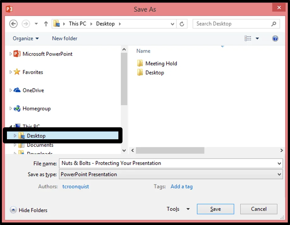290x225 pixels.
Task: Expand the Microsoft PowerPoint tree node
Action: 10,54
